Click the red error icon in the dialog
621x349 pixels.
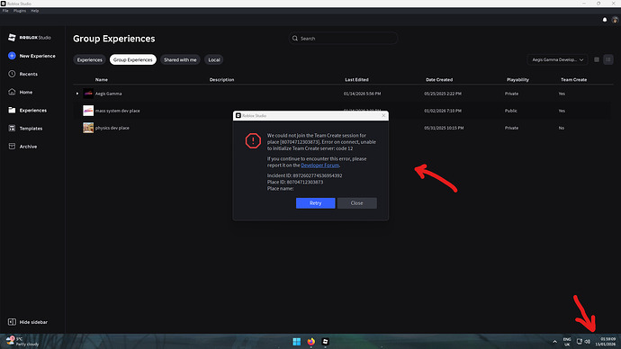coord(253,141)
